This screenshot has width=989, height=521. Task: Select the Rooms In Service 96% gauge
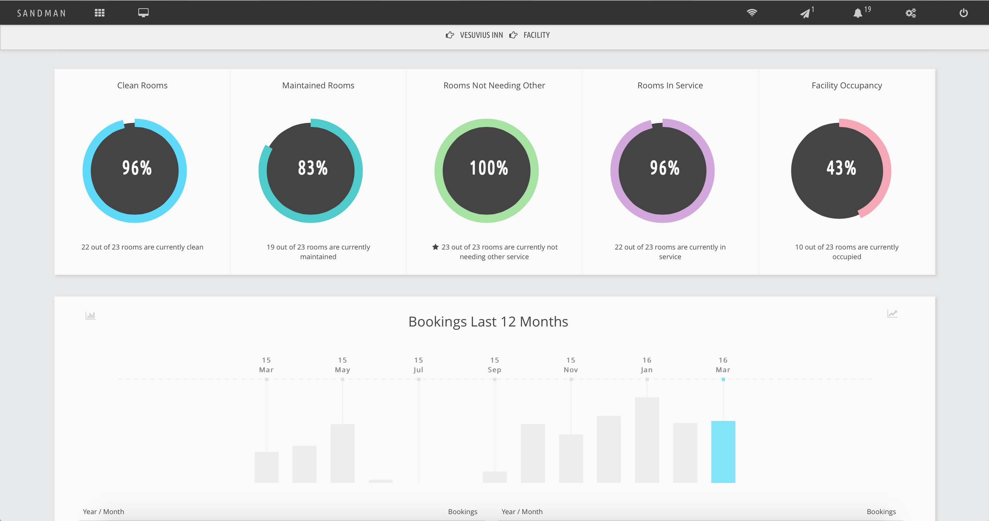pyautogui.click(x=663, y=171)
